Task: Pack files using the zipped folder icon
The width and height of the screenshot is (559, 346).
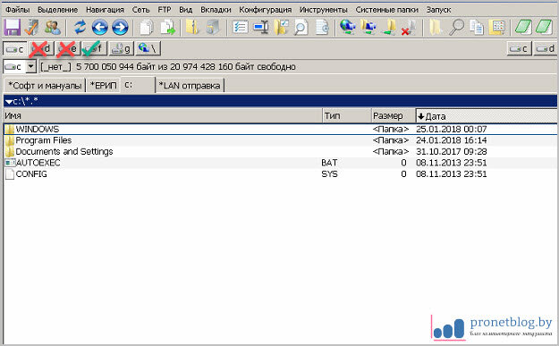Action: point(192,27)
